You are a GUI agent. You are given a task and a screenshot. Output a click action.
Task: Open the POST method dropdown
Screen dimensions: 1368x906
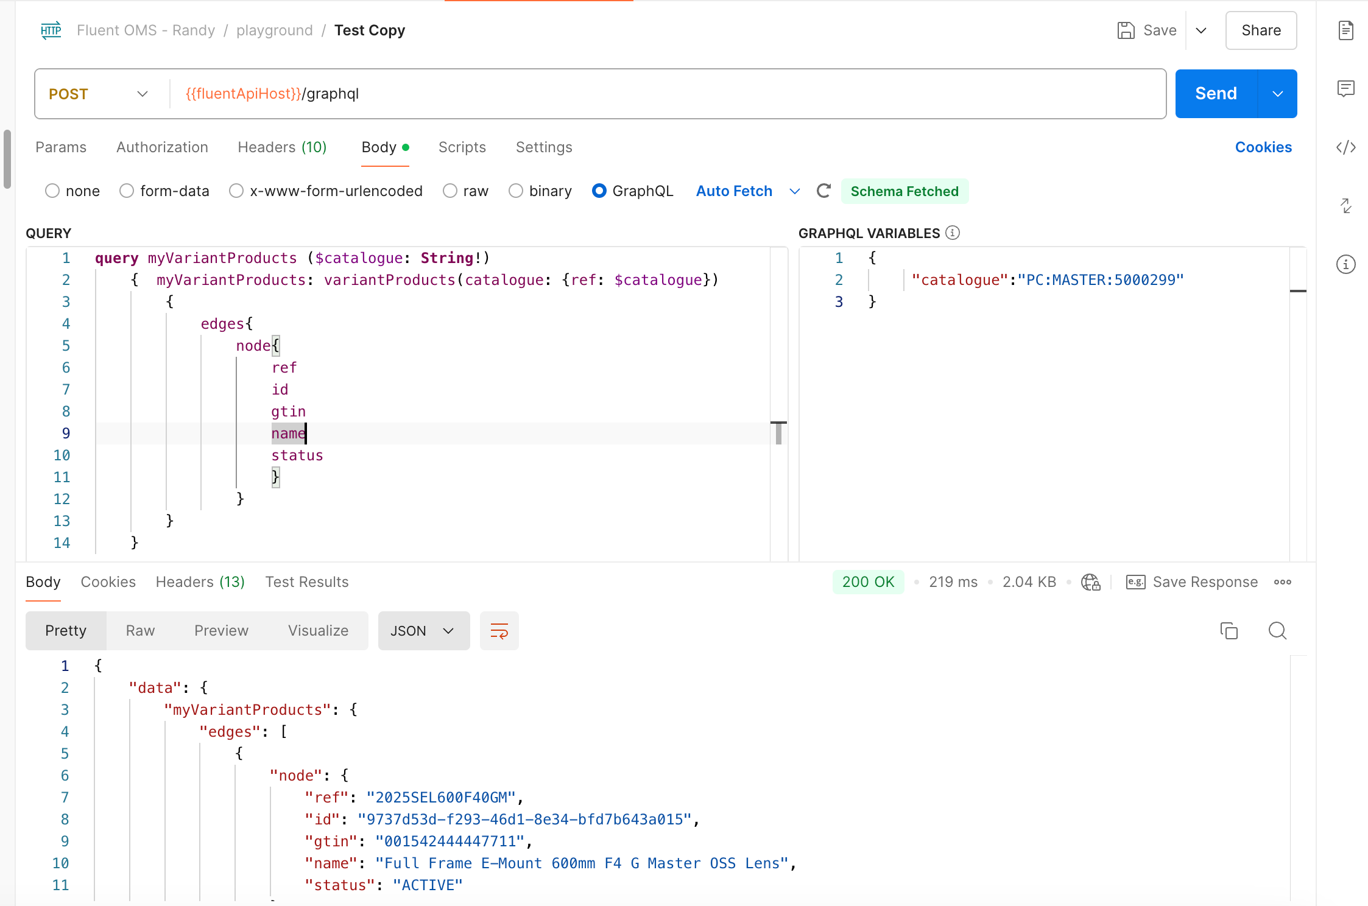coord(99,94)
